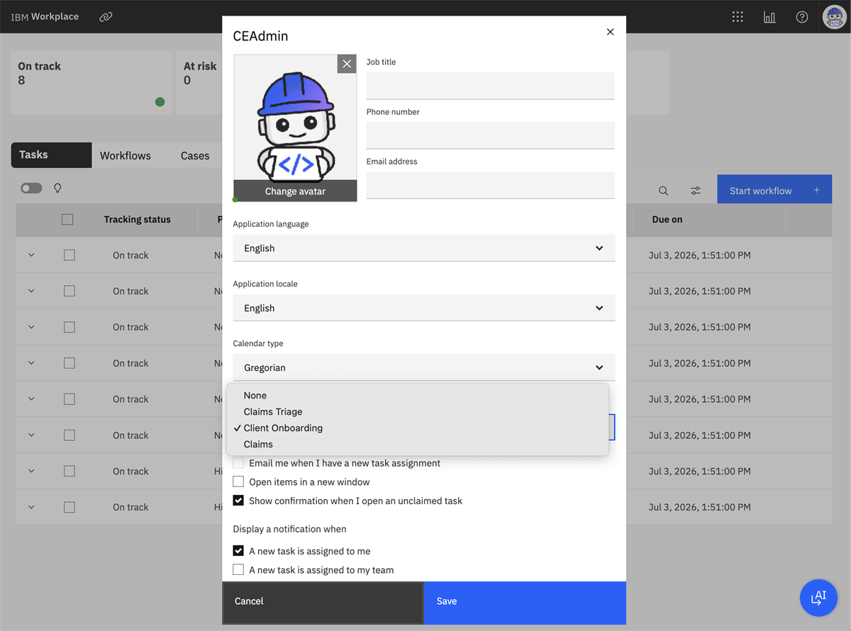The width and height of the screenshot is (851, 631).
Task: Click the lightbulb icon near toggle
Action: click(58, 188)
